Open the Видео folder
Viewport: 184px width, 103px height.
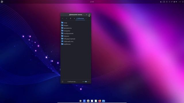point(65,25)
